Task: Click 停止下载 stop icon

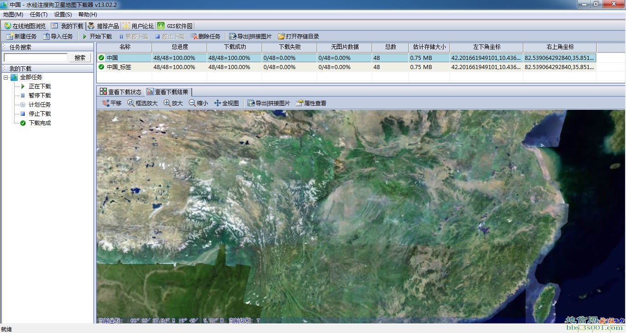Action: (158, 37)
